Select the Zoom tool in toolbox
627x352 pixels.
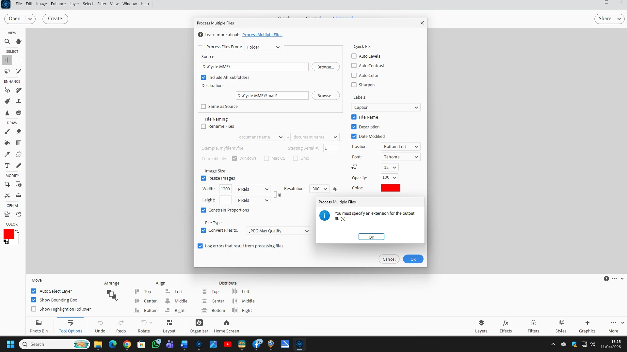(7, 41)
